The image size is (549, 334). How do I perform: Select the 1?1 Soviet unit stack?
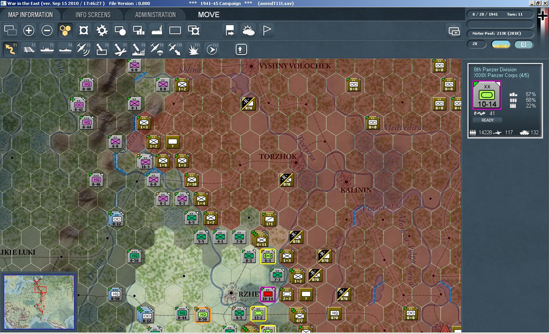[x=269, y=219]
